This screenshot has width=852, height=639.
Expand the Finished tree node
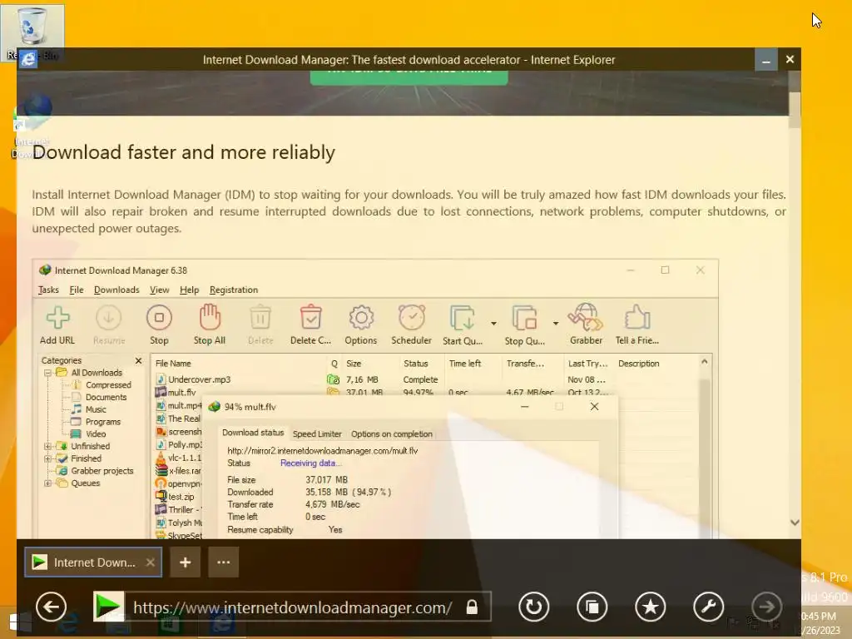[x=47, y=458]
